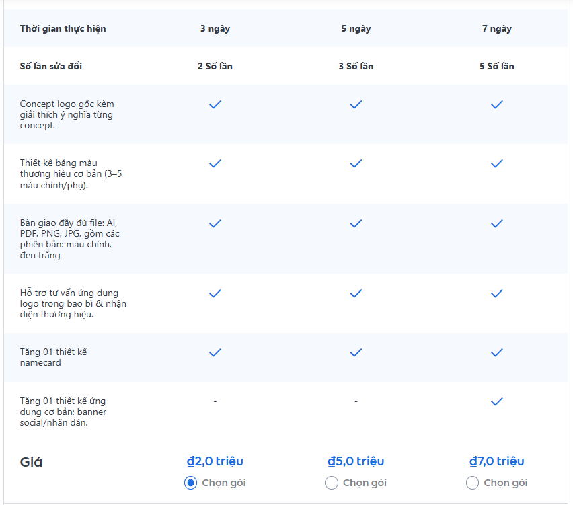Click the 5-day package color palette checkmark
Image resolution: width=573 pixels, height=505 pixels.
pos(356,163)
